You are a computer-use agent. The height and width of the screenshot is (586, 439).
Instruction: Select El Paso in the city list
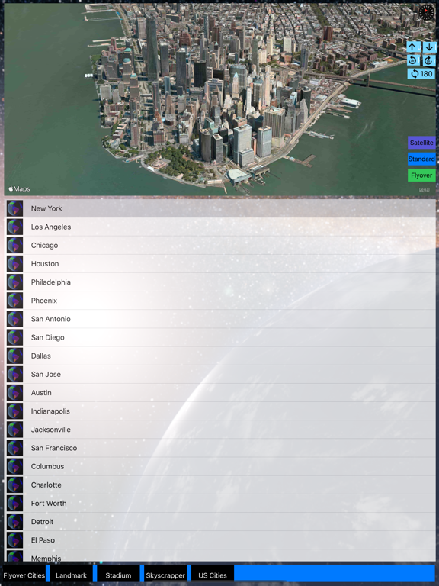pyautogui.click(x=220, y=540)
